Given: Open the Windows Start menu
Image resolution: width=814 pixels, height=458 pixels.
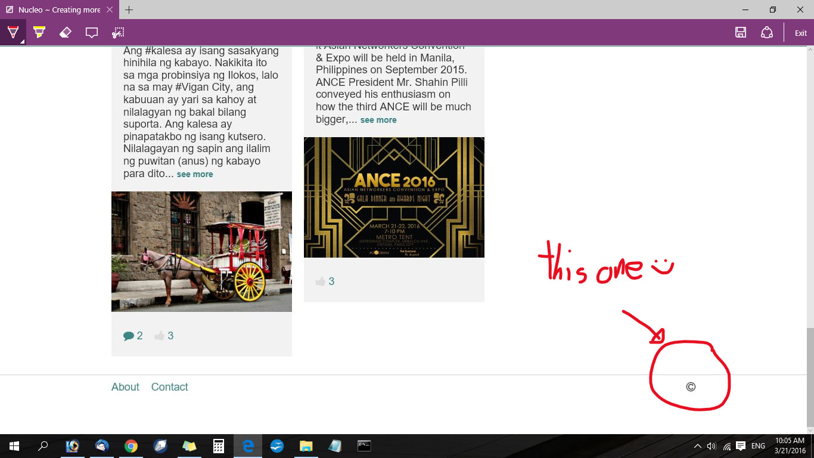Looking at the screenshot, I should [x=14, y=446].
